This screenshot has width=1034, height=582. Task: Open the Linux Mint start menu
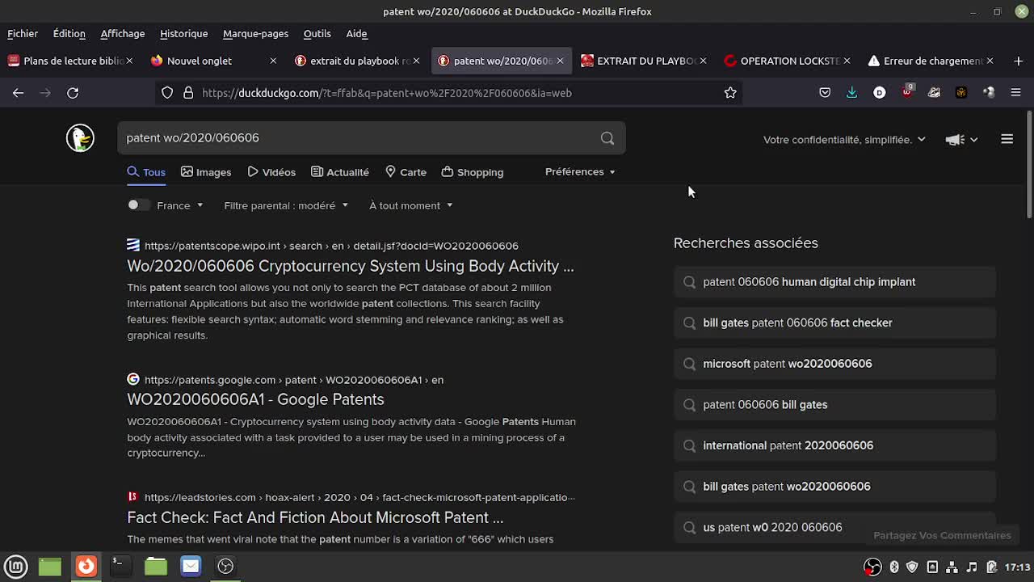tap(17, 566)
